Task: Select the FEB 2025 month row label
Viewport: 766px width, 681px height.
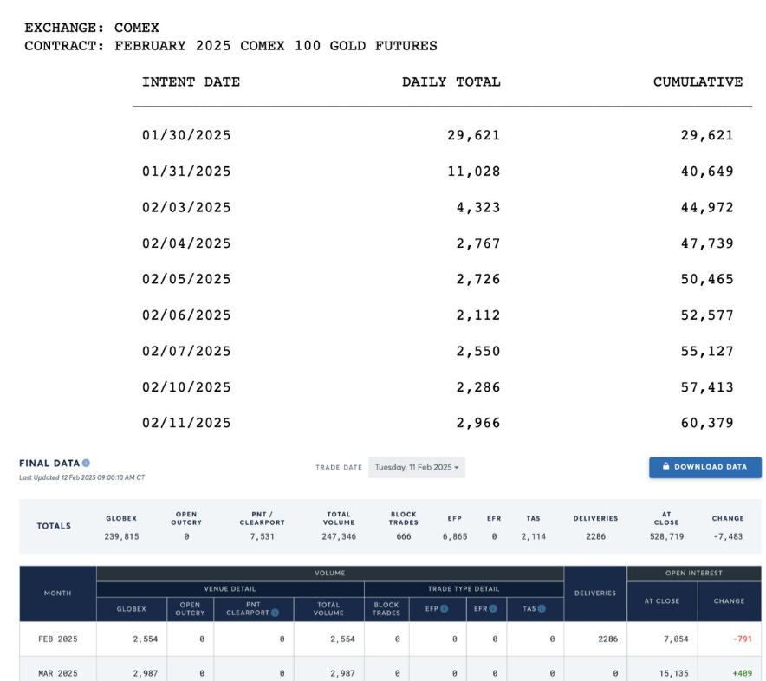Action: point(57,639)
